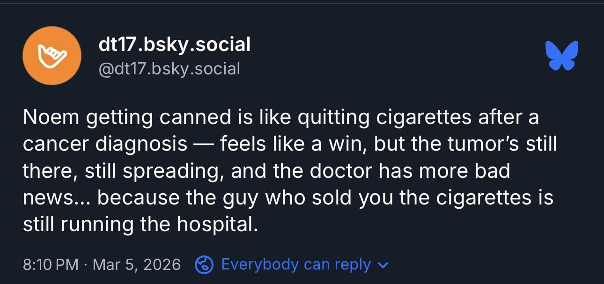
Task: Click the word "hospital." ending the post
Action: click(217, 225)
